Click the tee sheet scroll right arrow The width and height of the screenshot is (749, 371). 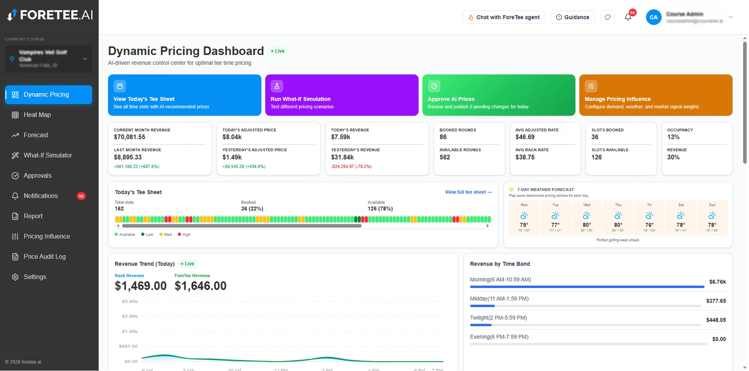pyautogui.click(x=488, y=226)
